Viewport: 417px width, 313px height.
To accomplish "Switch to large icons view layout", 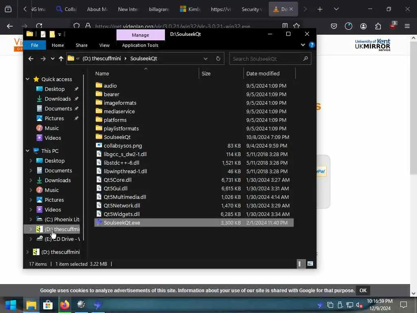I will (310, 264).
